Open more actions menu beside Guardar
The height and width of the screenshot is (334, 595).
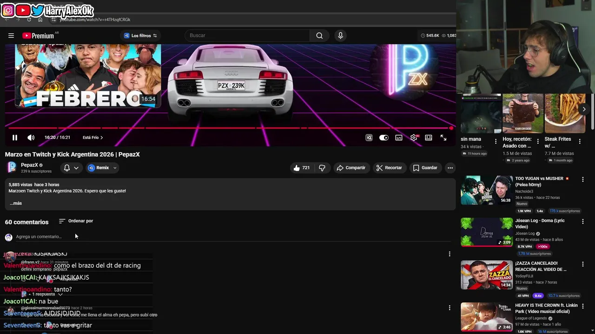pos(450,168)
